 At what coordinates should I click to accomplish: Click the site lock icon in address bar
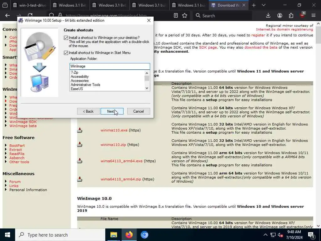pos(60,15)
